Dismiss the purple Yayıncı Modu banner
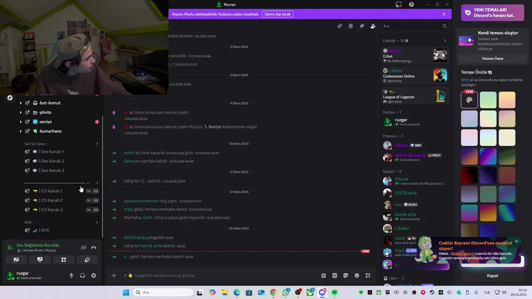This screenshot has width=532, height=299. 444,14
